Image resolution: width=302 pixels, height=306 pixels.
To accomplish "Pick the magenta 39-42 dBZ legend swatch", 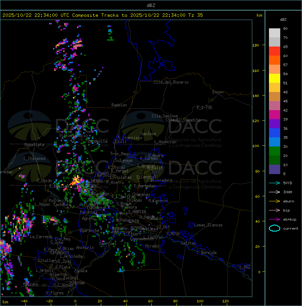I will (274, 115).
